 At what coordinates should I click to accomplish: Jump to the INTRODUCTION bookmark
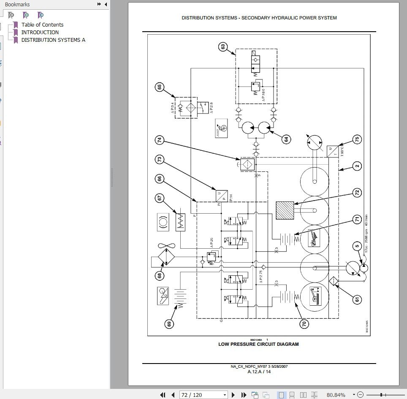coord(40,32)
